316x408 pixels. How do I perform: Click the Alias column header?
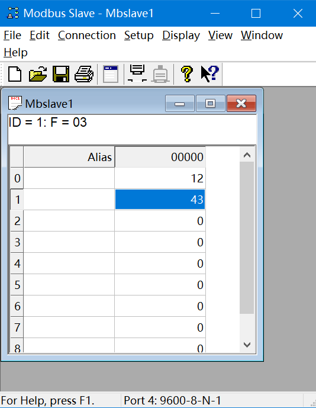[69, 157]
